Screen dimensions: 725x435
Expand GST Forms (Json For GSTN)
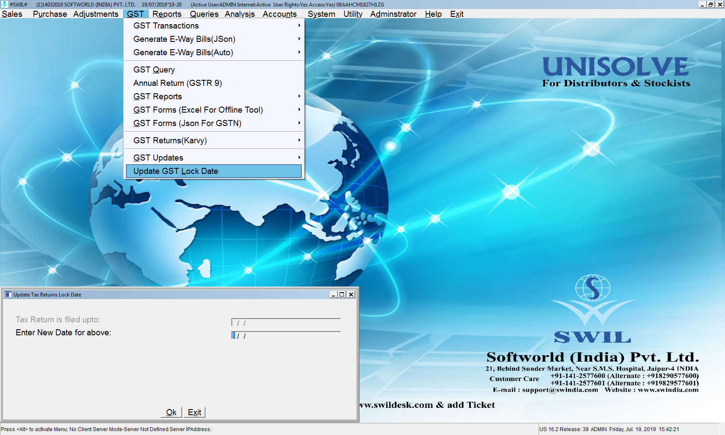[x=214, y=123]
